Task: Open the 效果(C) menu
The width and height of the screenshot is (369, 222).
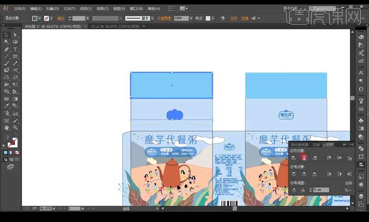Action: tap(102, 9)
